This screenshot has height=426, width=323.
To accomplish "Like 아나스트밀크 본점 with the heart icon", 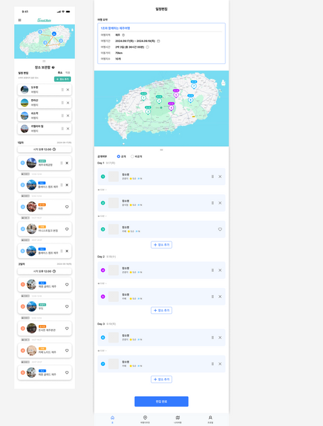I will (x=67, y=229).
